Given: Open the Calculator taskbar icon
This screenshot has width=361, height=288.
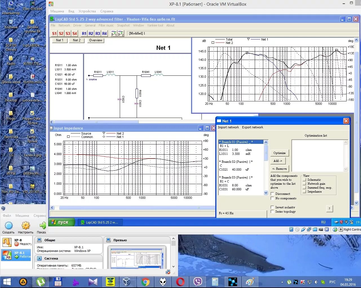Looking at the screenshot, I should point(215,282).
